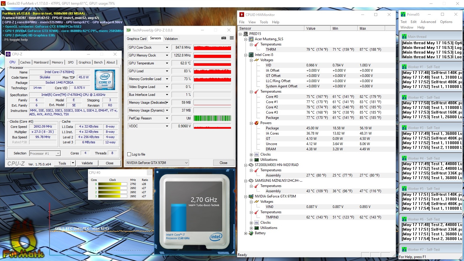Viewport: 464px width, 261px height.
Task: Click Worker #6 Self-Test window icon
Action: coord(404,219)
